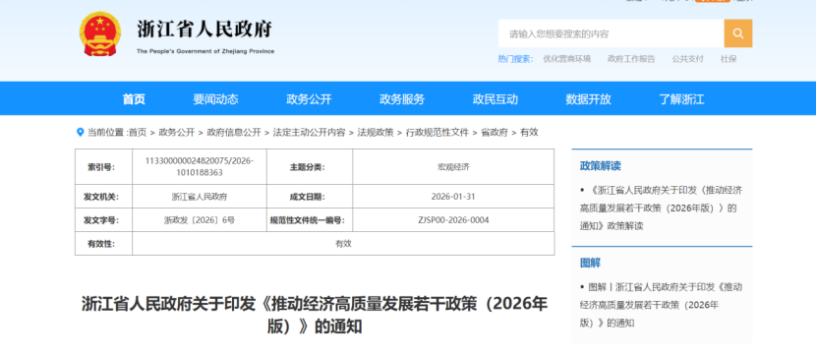Viewport: 816px width, 358px height.
Task: Click the 热门搜索 label
Action: (515, 59)
